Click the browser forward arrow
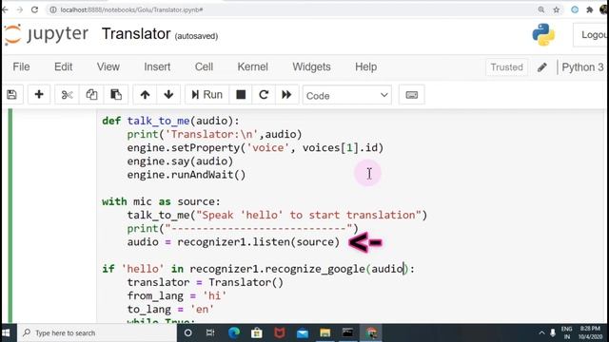This screenshot has width=609, height=342. pos(19,9)
